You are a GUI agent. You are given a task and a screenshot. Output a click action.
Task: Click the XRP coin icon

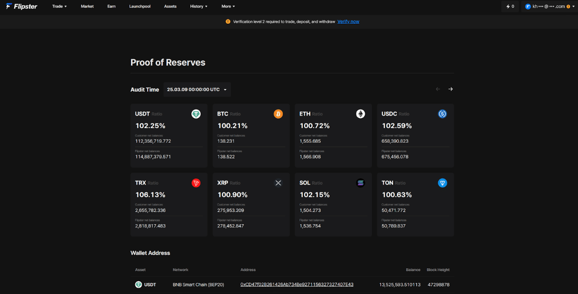279,183
